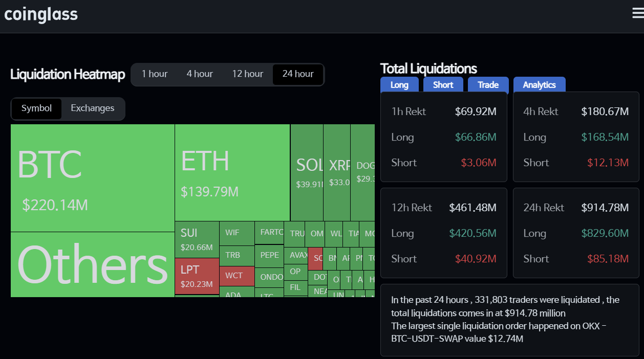The height and width of the screenshot is (359, 644).
Task: Select the Symbol heatmap view
Action: point(36,108)
